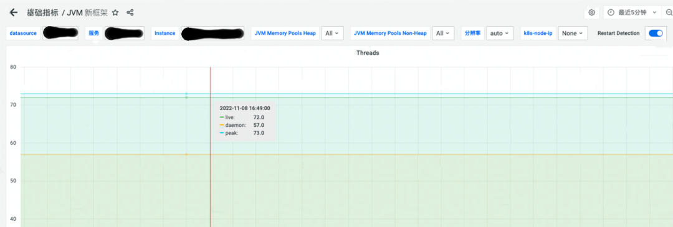Click the JVM Memory Pools Heap label

click(285, 33)
